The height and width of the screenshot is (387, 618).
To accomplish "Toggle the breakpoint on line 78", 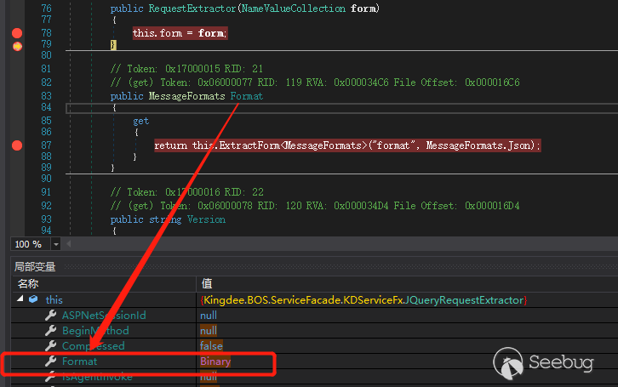I will click(17, 33).
